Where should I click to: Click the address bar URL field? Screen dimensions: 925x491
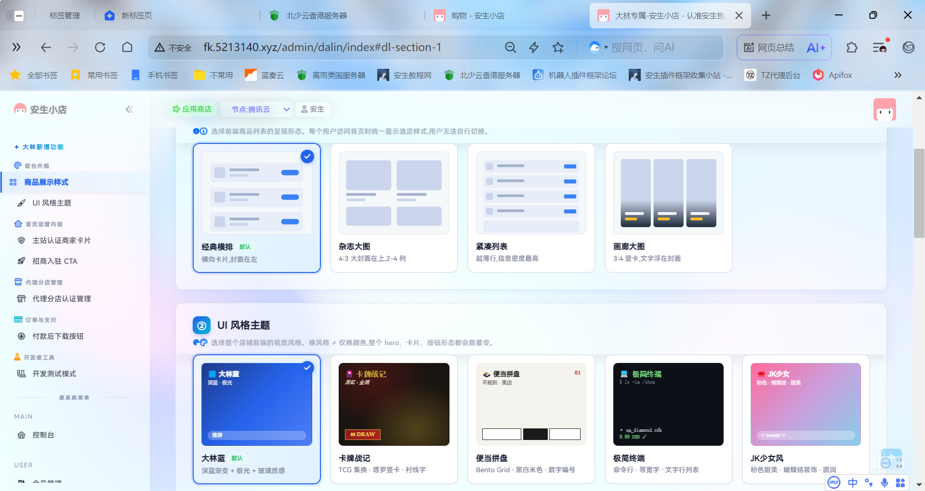tap(322, 47)
